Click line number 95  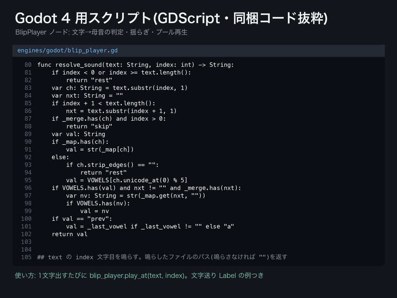(x=28, y=180)
